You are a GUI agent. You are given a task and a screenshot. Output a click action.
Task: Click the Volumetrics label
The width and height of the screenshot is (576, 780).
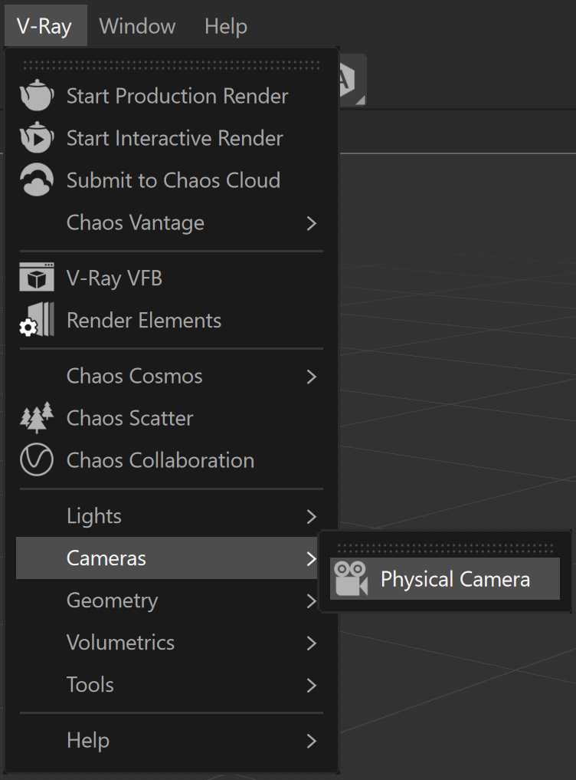[121, 643]
